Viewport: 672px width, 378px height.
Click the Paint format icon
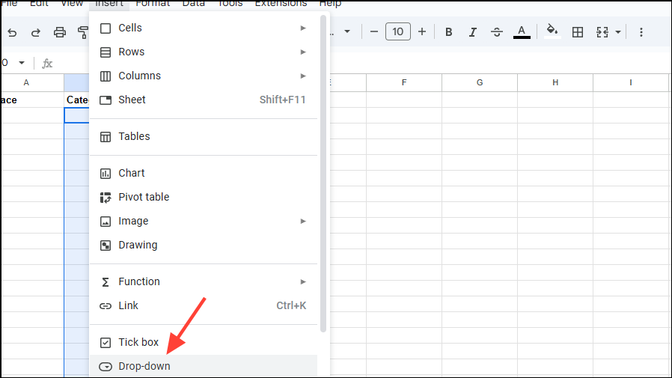83,32
